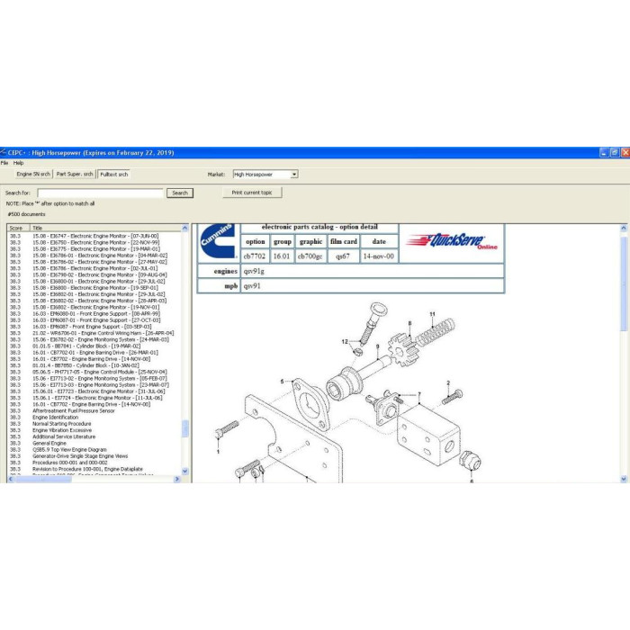Select Revision to Procedure 100-001 row
Viewport: 630px width, 630px height.
coord(87,469)
